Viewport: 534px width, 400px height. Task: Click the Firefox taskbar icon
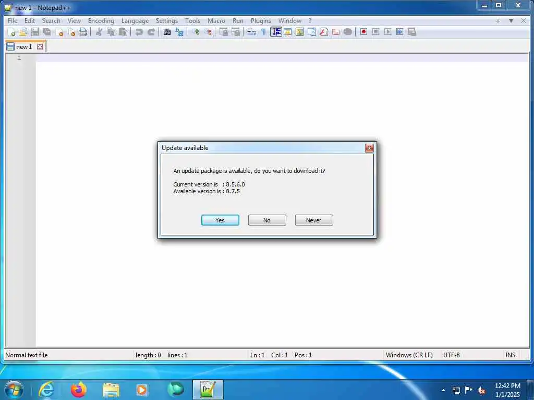coord(79,390)
